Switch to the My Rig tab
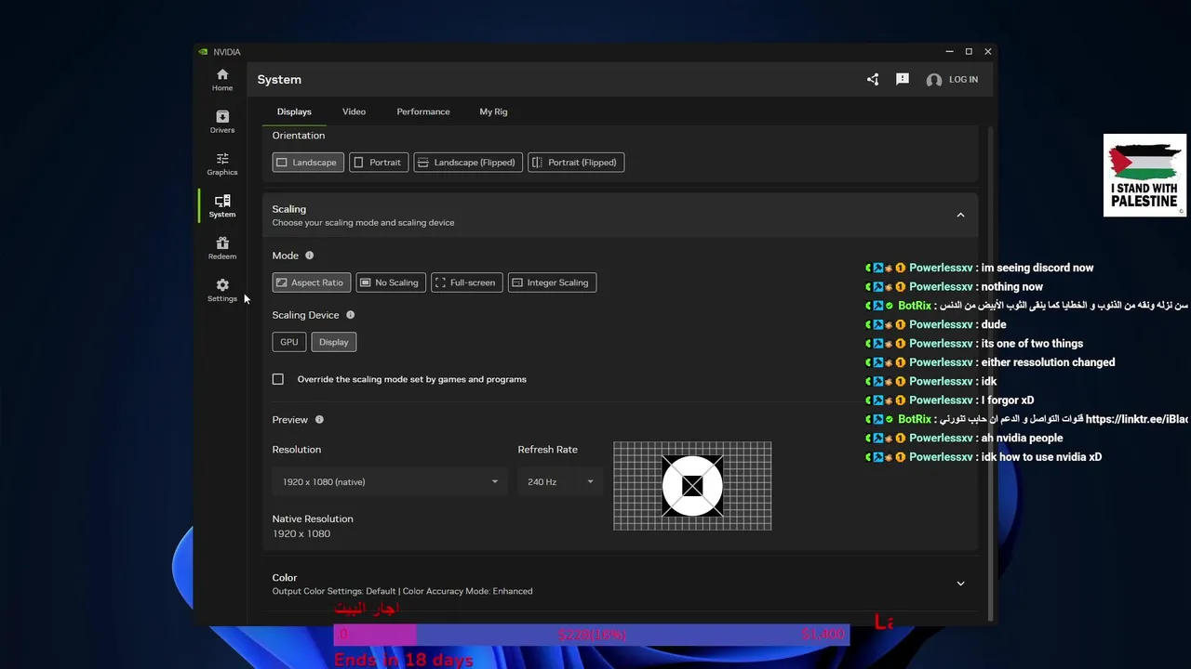Screen dimensions: 1191x669 [x=493, y=111]
